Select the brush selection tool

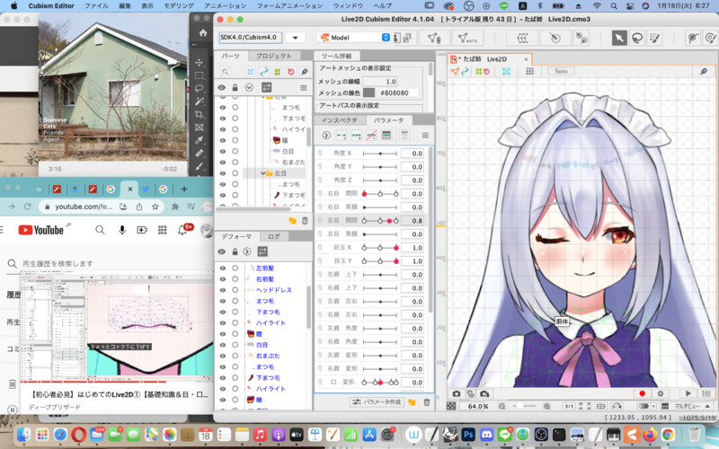[x=654, y=38]
